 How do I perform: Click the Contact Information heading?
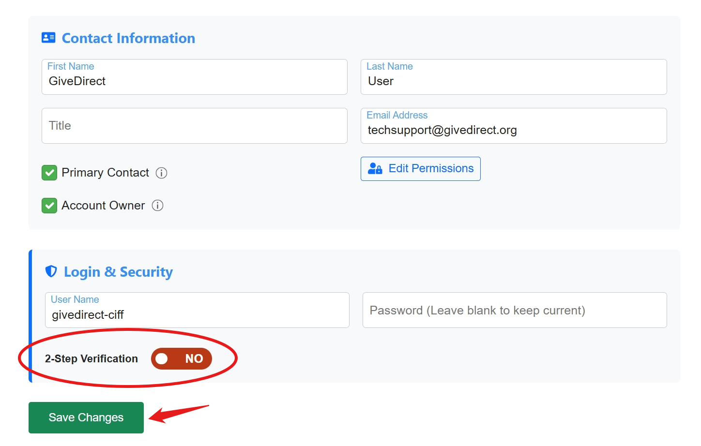128,38
